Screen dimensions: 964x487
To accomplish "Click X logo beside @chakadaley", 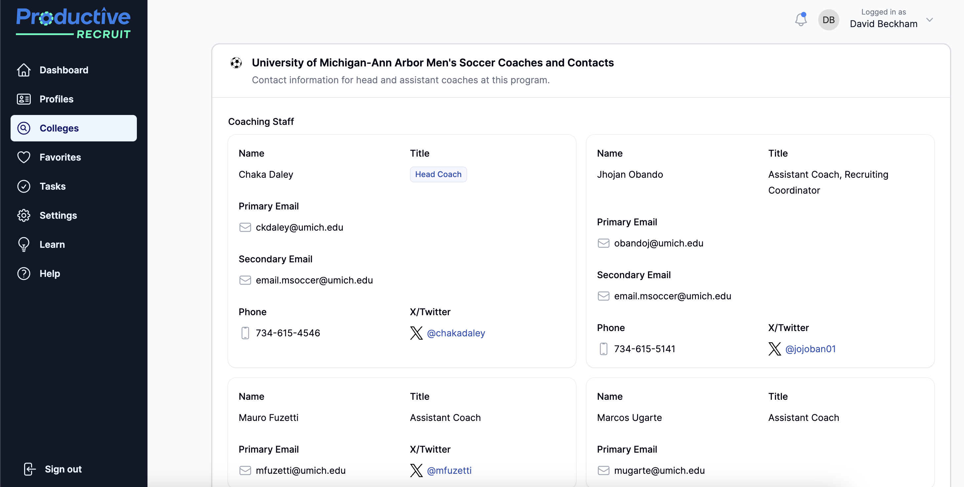I will point(416,333).
